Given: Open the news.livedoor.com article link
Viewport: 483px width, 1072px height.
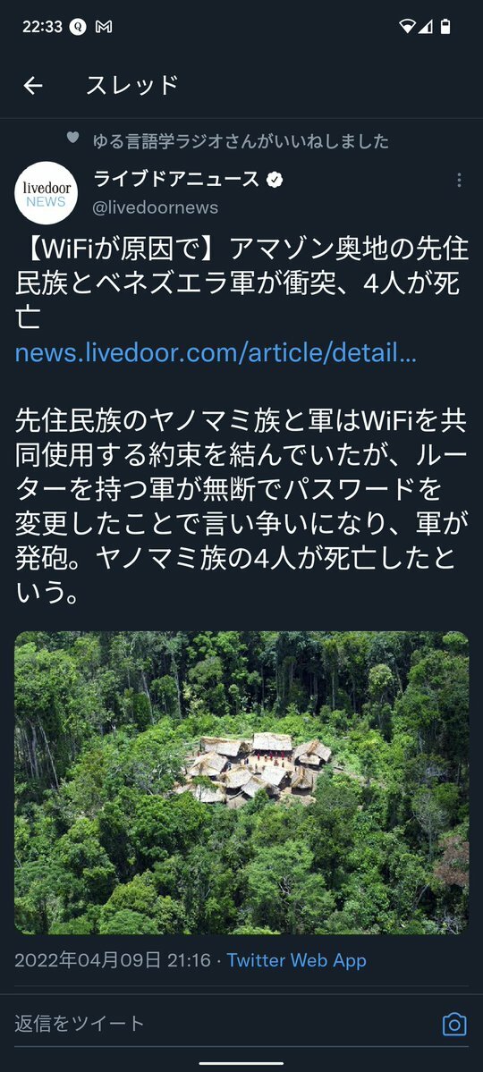Looking at the screenshot, I should coord(216,354).
